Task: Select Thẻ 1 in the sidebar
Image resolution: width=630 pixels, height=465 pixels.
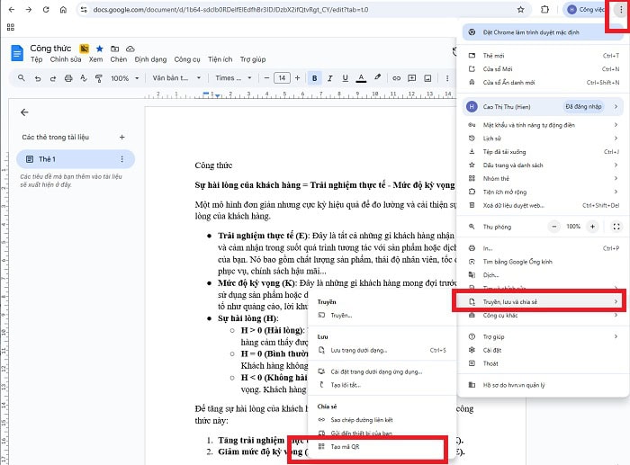Action: [x=76, y=159]
